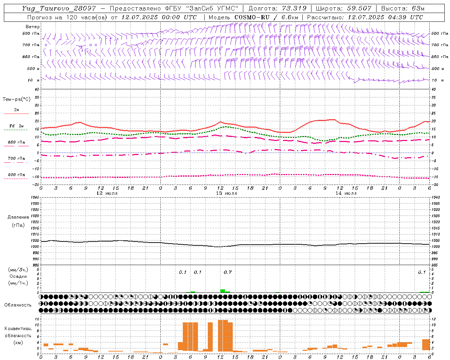Click the station name Yug_Taurovo_28097
The width and height of the screenshot is (450, 360).
(x=58, y=8)
